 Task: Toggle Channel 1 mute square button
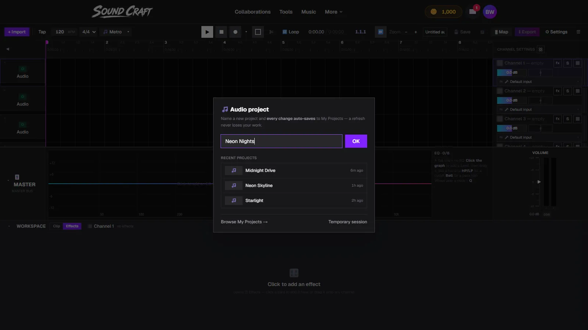pos(577,63)
